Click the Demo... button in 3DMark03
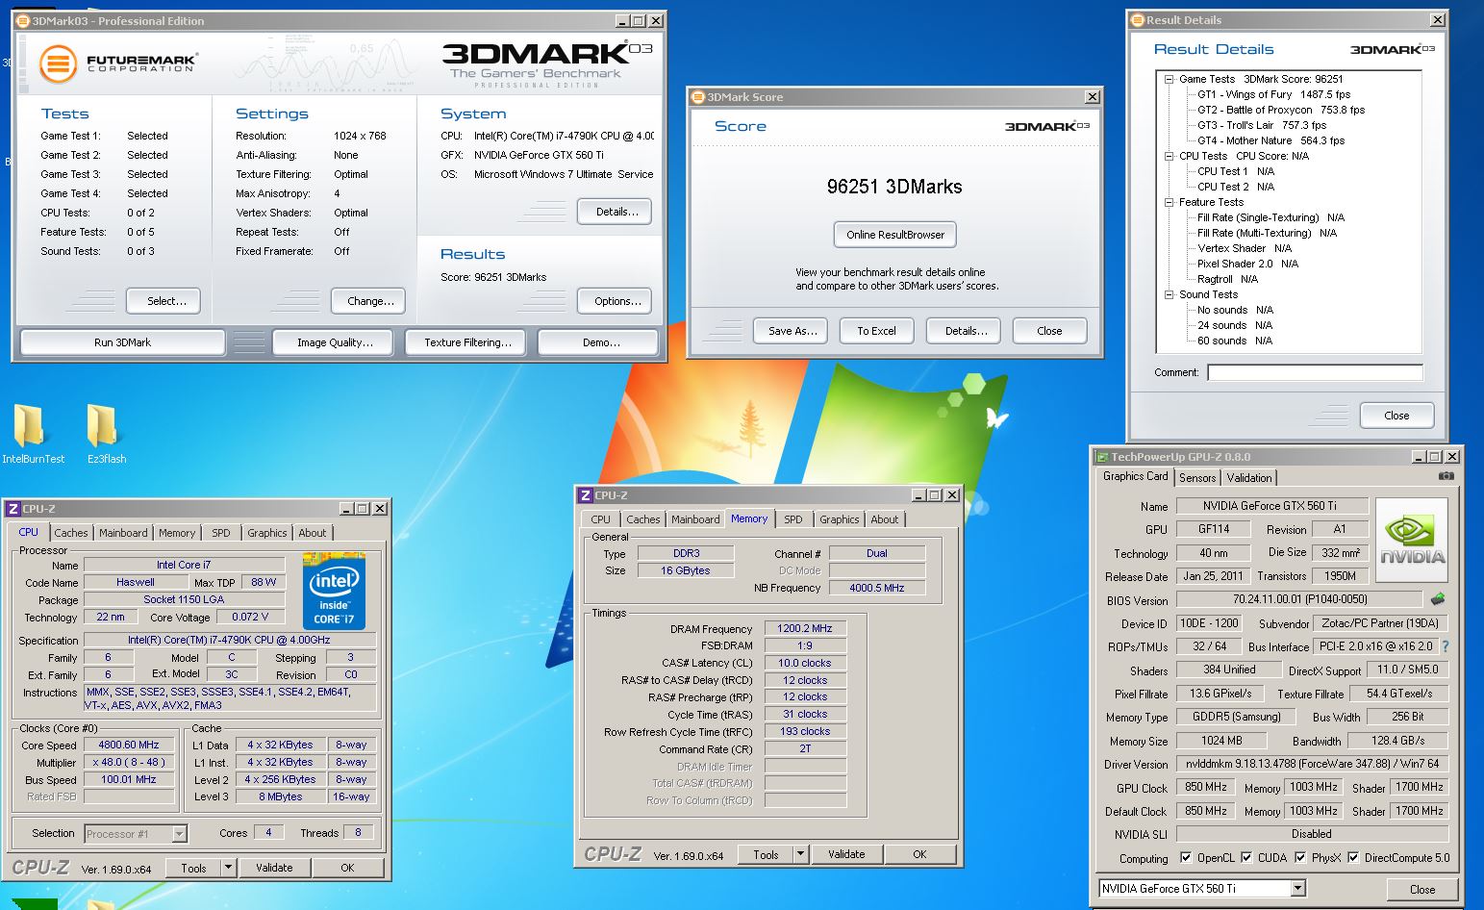Viewport: 1484px width, 910px height. pyautogui.click(x=600, y=342)
